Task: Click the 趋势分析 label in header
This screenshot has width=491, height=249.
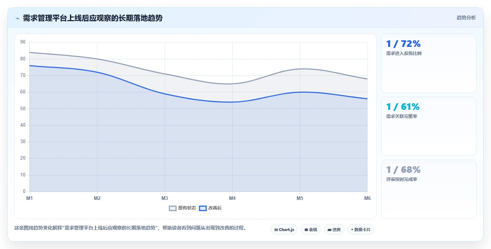Action: 466,18
